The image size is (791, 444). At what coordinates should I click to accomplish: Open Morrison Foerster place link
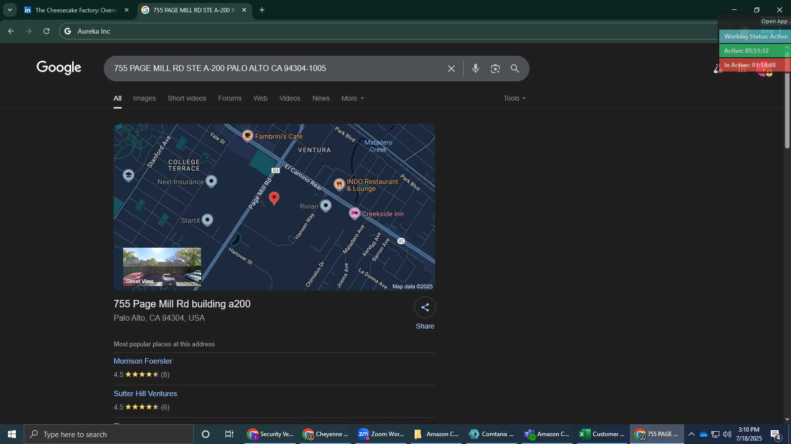[x=143, y=361]
